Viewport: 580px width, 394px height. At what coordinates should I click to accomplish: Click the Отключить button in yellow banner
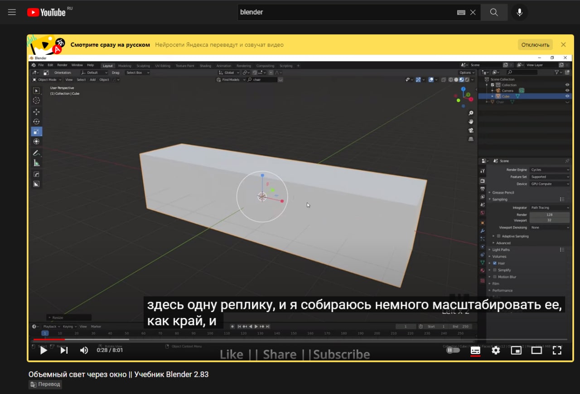click(x=535, y=44)
